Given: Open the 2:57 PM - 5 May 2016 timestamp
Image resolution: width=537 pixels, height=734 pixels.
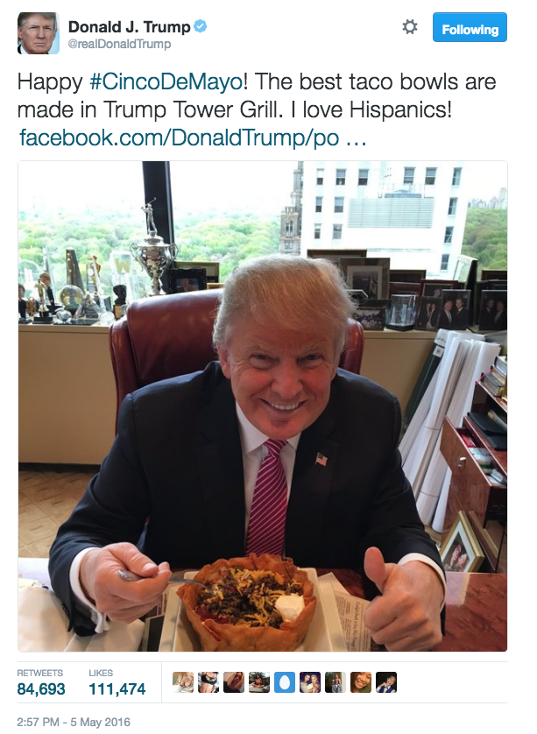Looking at the screenshot, I should point(74,722).
